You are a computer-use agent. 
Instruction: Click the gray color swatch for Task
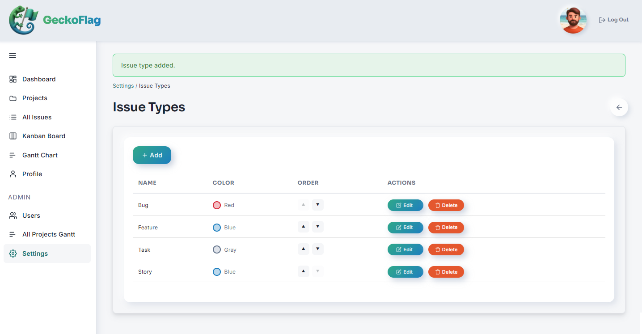[x=217, y=249]
